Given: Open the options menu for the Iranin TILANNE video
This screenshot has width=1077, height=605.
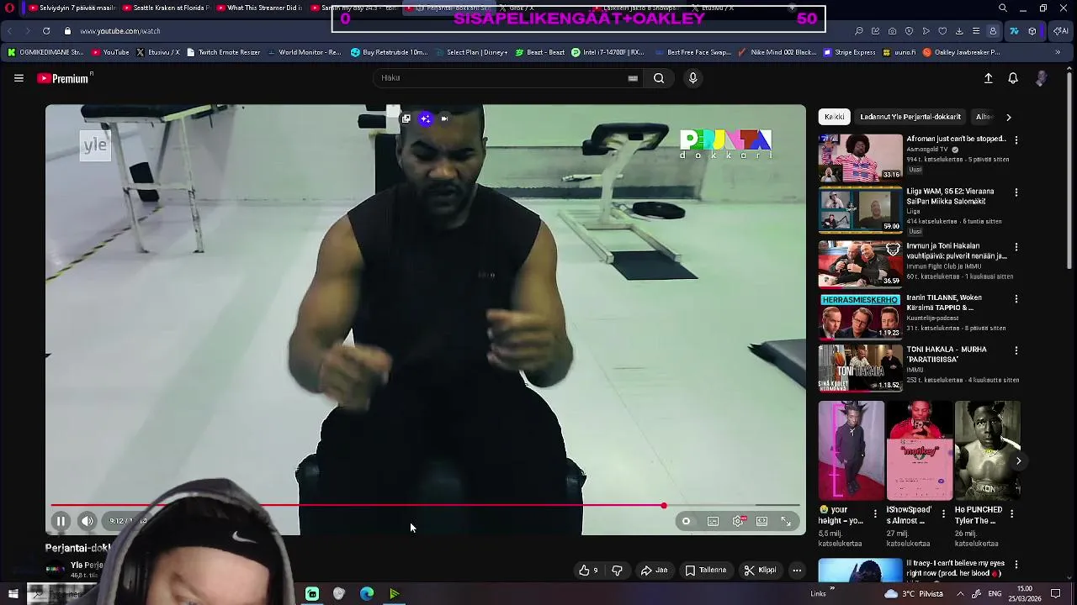Looking at the screenshot, I should click(x=1016, y=298).
